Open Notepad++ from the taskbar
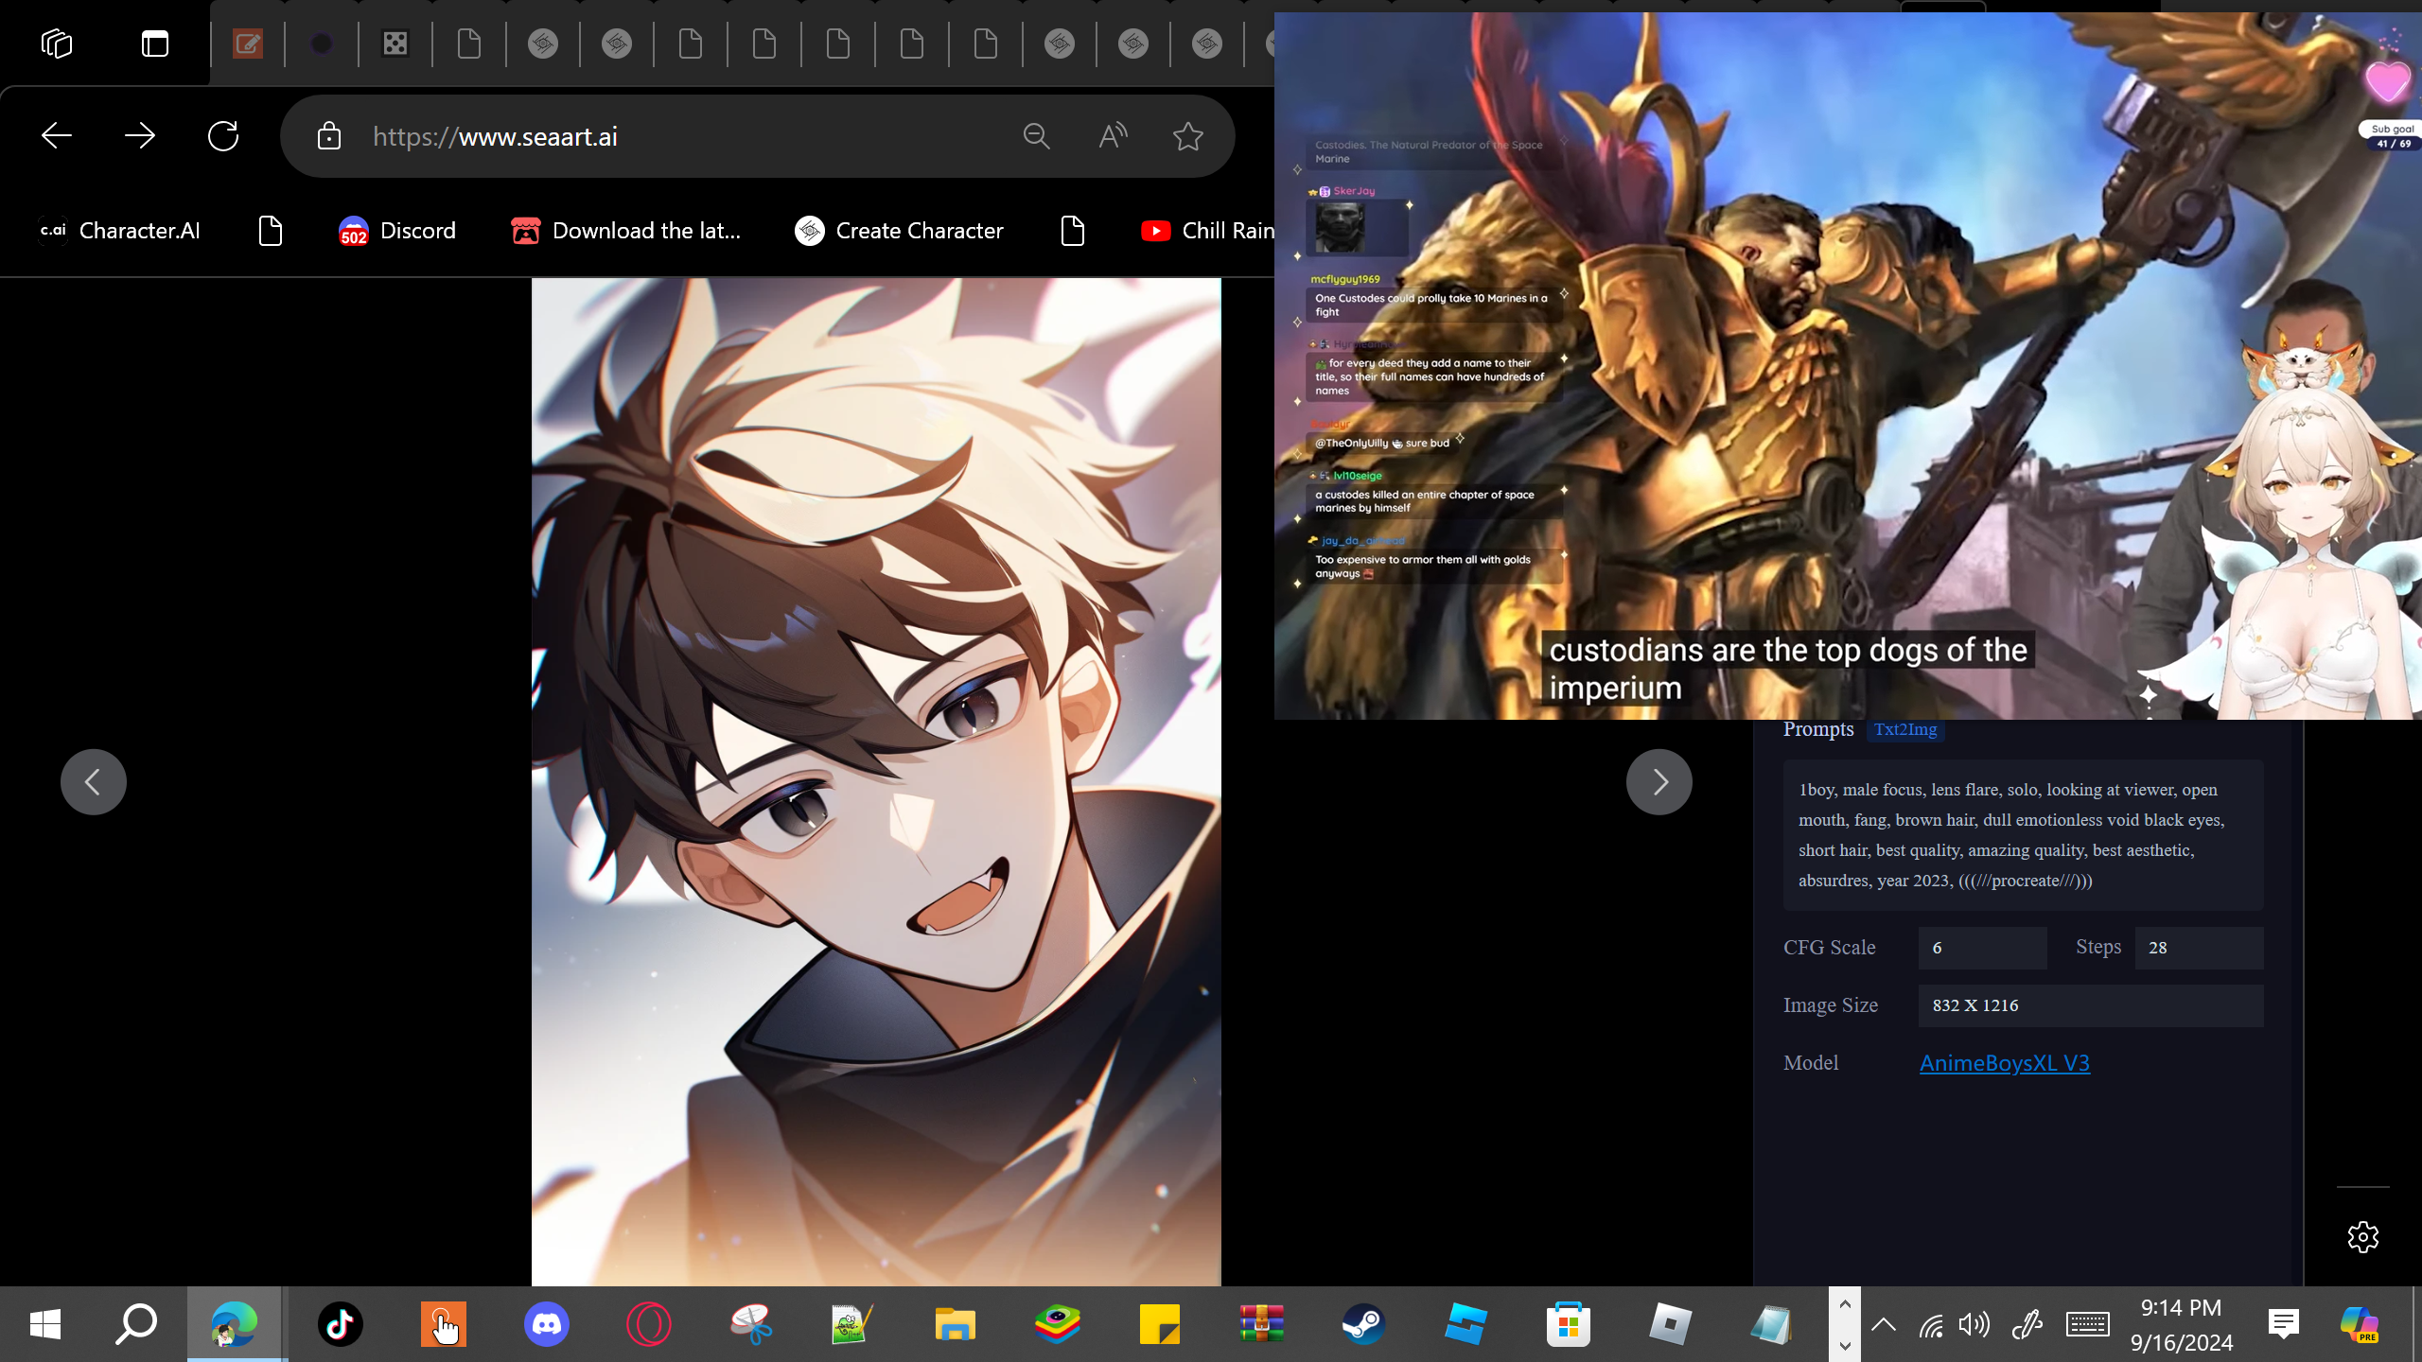2422x1362 pixels. click(851, 1324)
